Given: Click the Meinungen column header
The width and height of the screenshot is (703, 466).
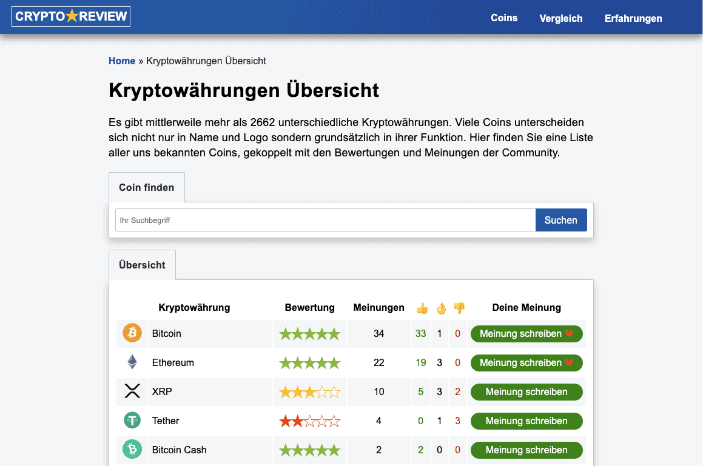Looking at the screenshot, I should coord(379,307).
